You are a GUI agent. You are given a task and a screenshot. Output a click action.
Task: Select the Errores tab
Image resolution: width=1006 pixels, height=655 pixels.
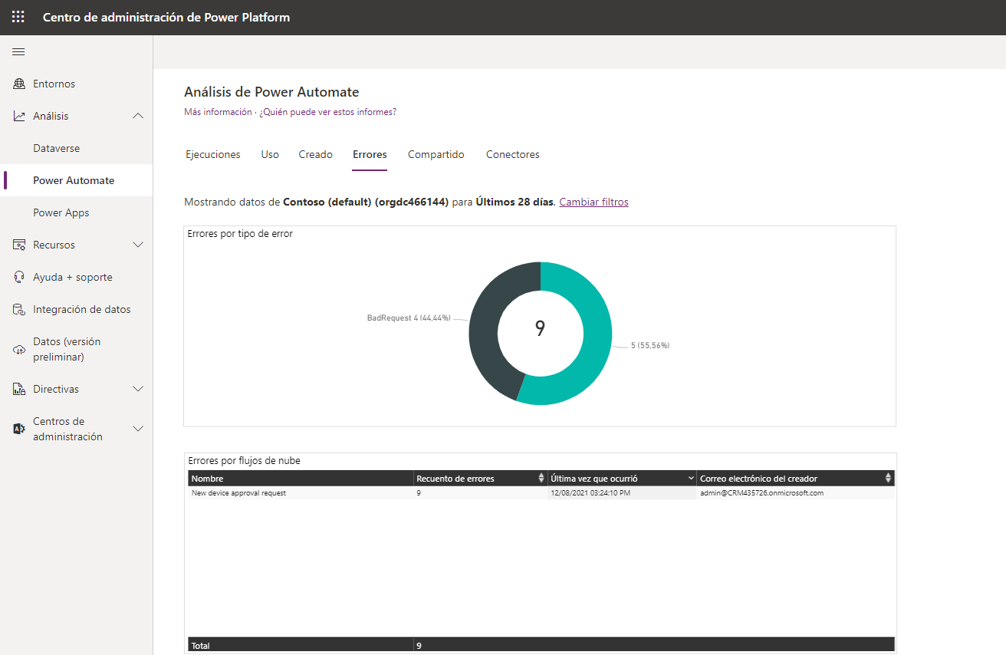pos(370,154)
